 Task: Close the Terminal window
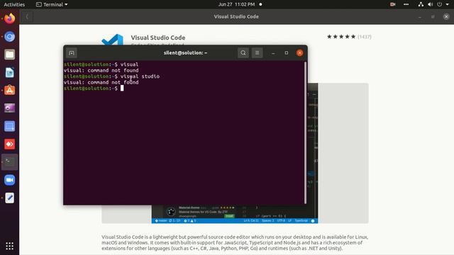[x=299, y=53]
